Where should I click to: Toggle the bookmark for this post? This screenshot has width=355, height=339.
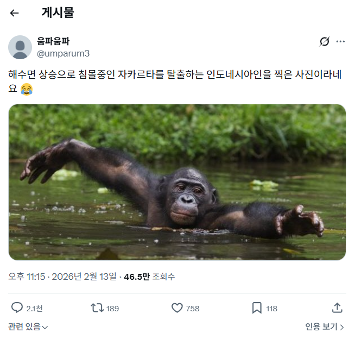point(257,308)
